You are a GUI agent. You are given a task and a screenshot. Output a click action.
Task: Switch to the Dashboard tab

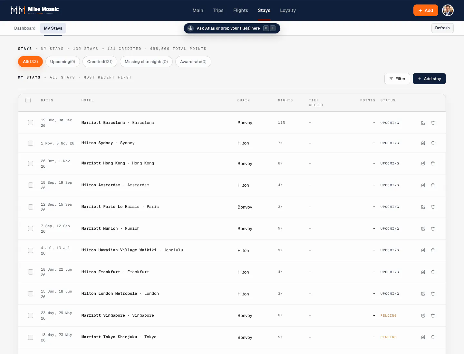click(x=25, y=28)
